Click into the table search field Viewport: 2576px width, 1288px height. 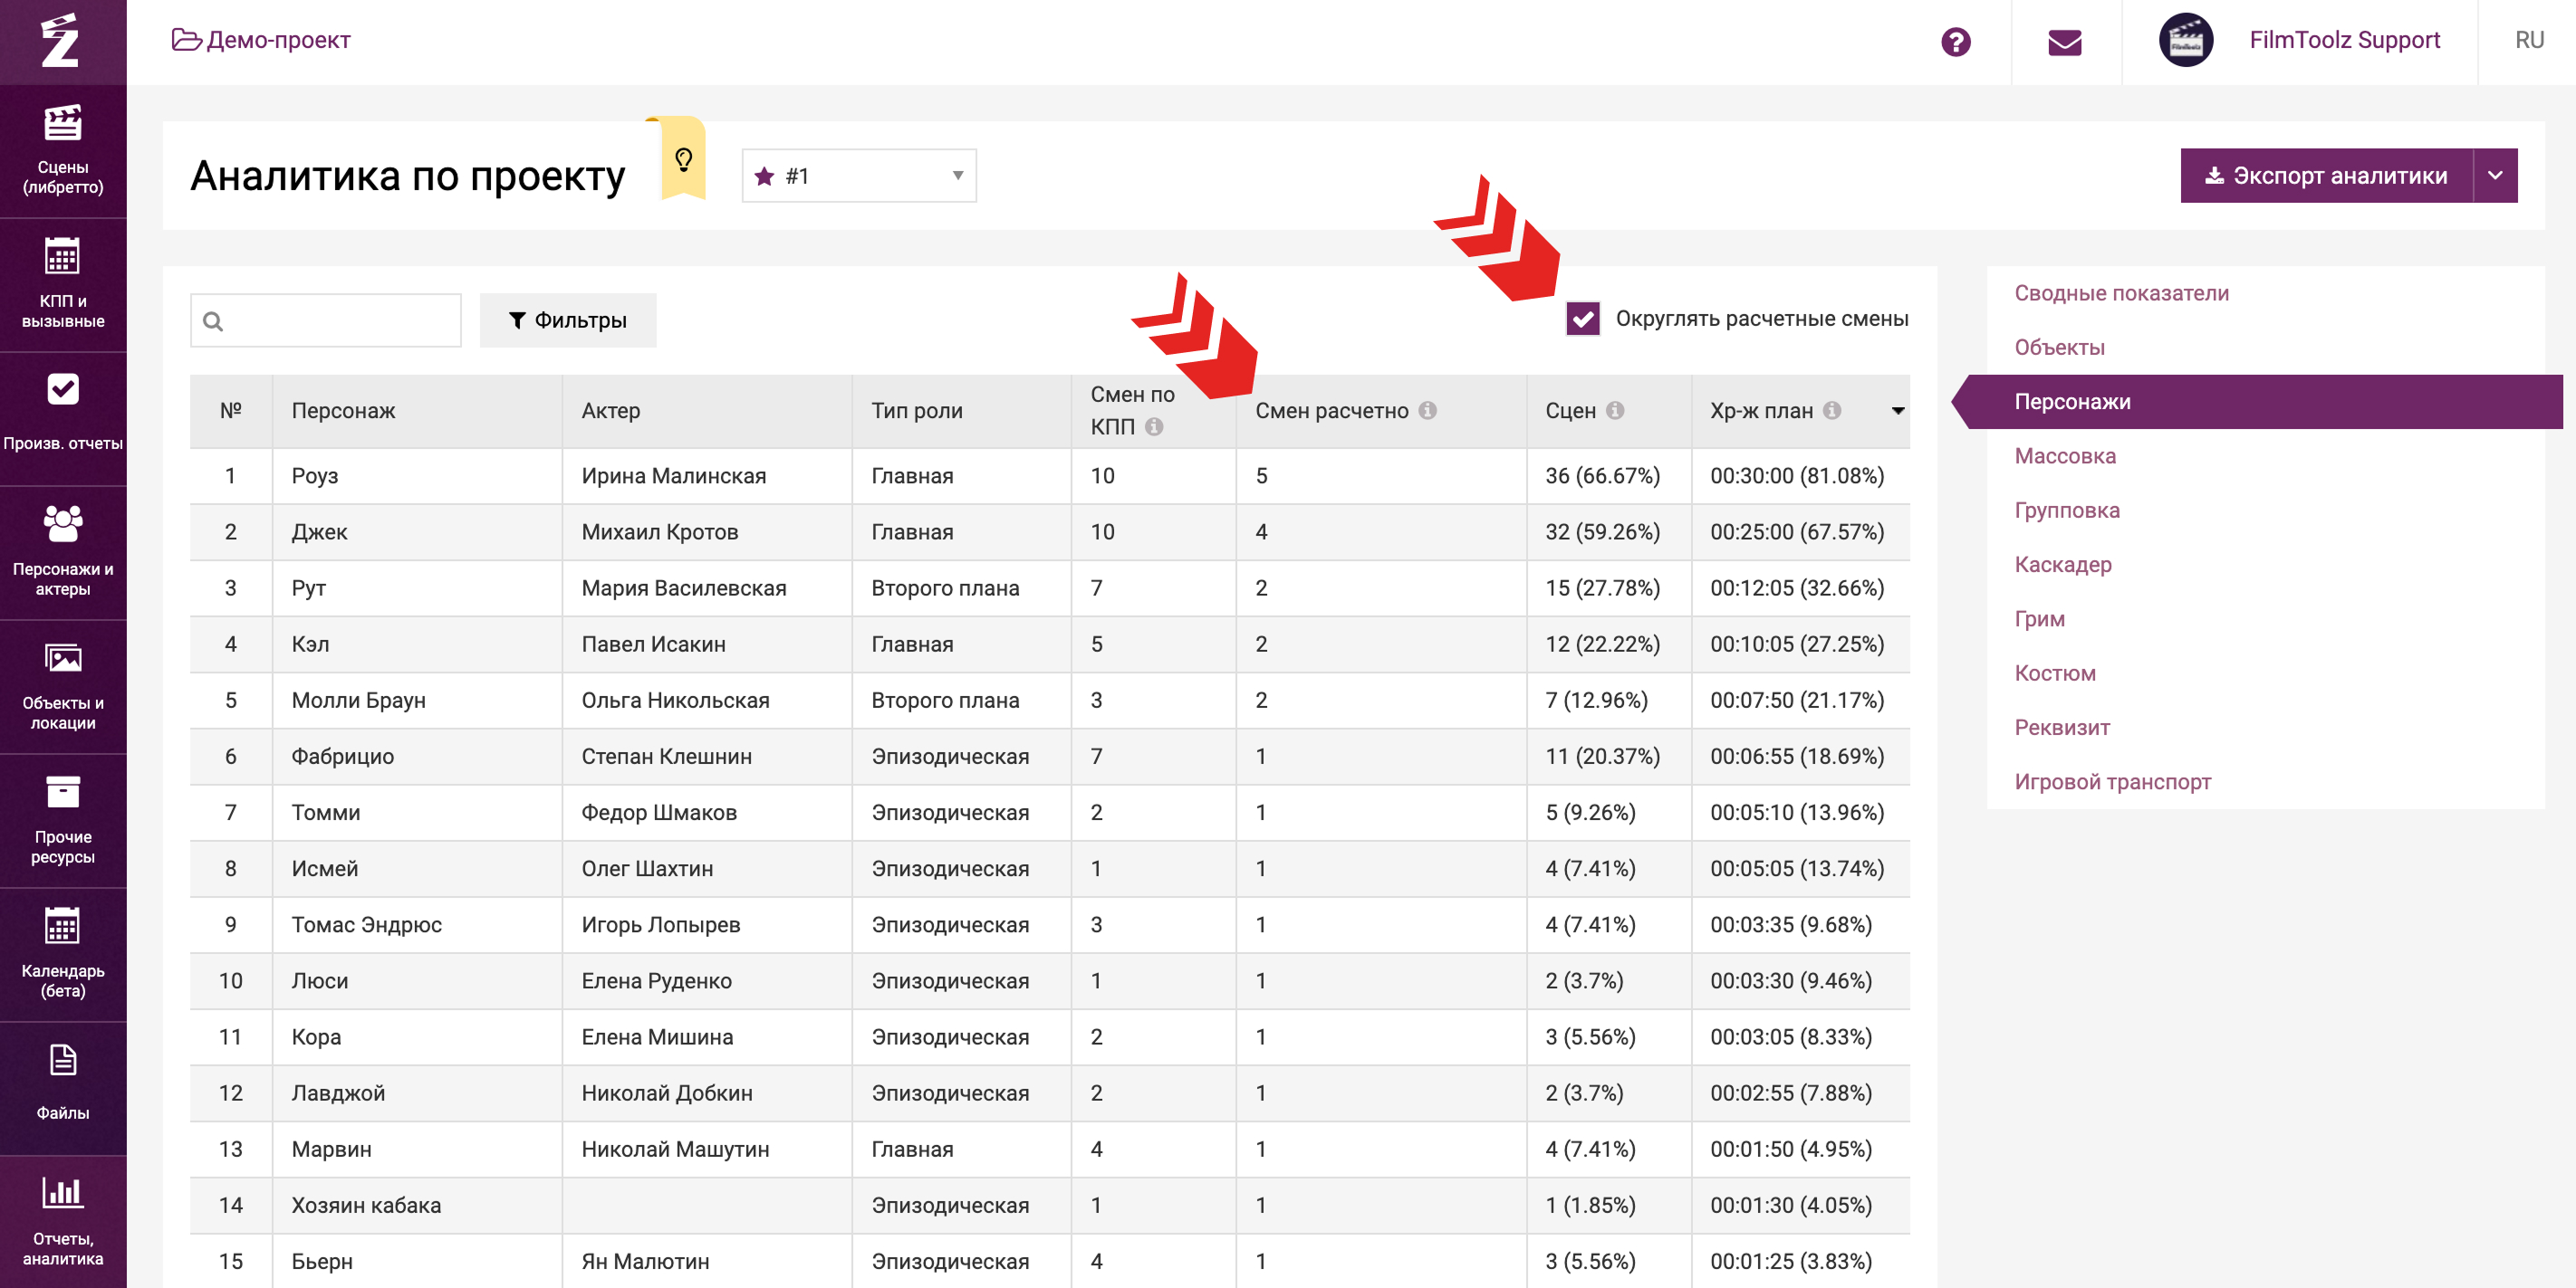click(x=326, y=320)
